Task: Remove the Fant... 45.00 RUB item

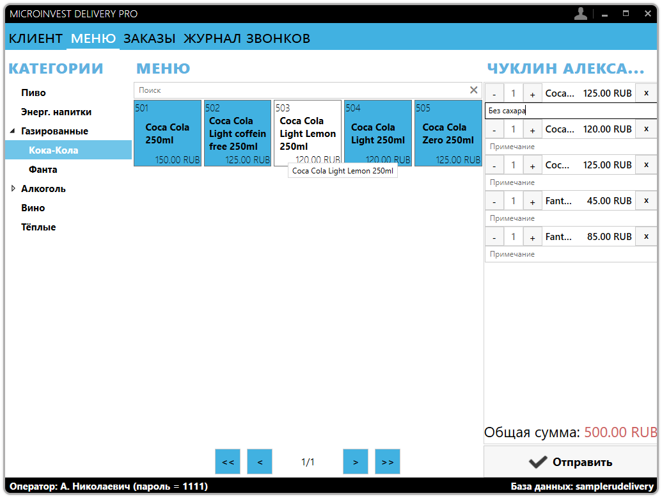Action: coord(646,201)
